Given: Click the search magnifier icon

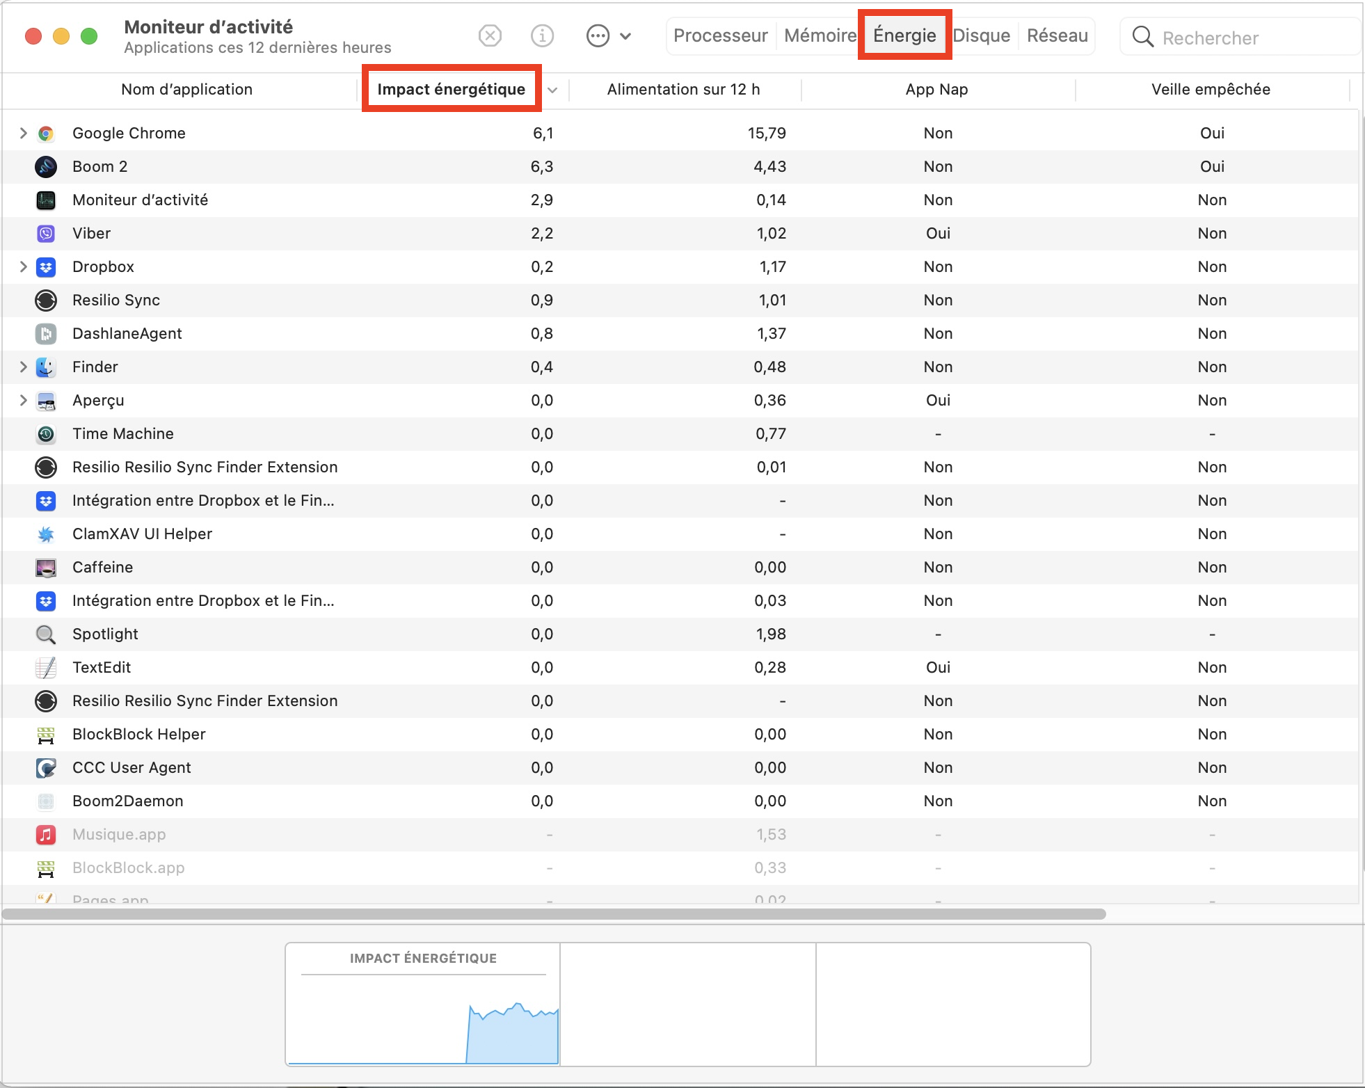Looking at the screenshot, I should (x=1142, y=37).
